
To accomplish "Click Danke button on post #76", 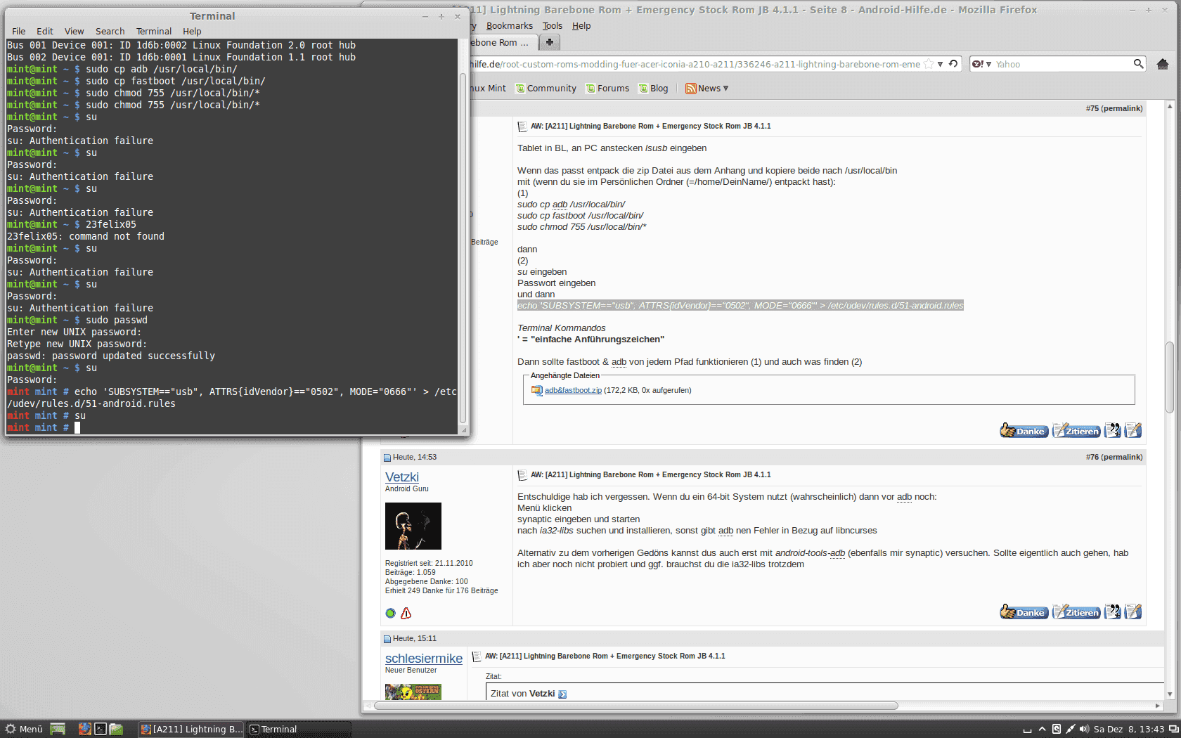I will 1024,611.
